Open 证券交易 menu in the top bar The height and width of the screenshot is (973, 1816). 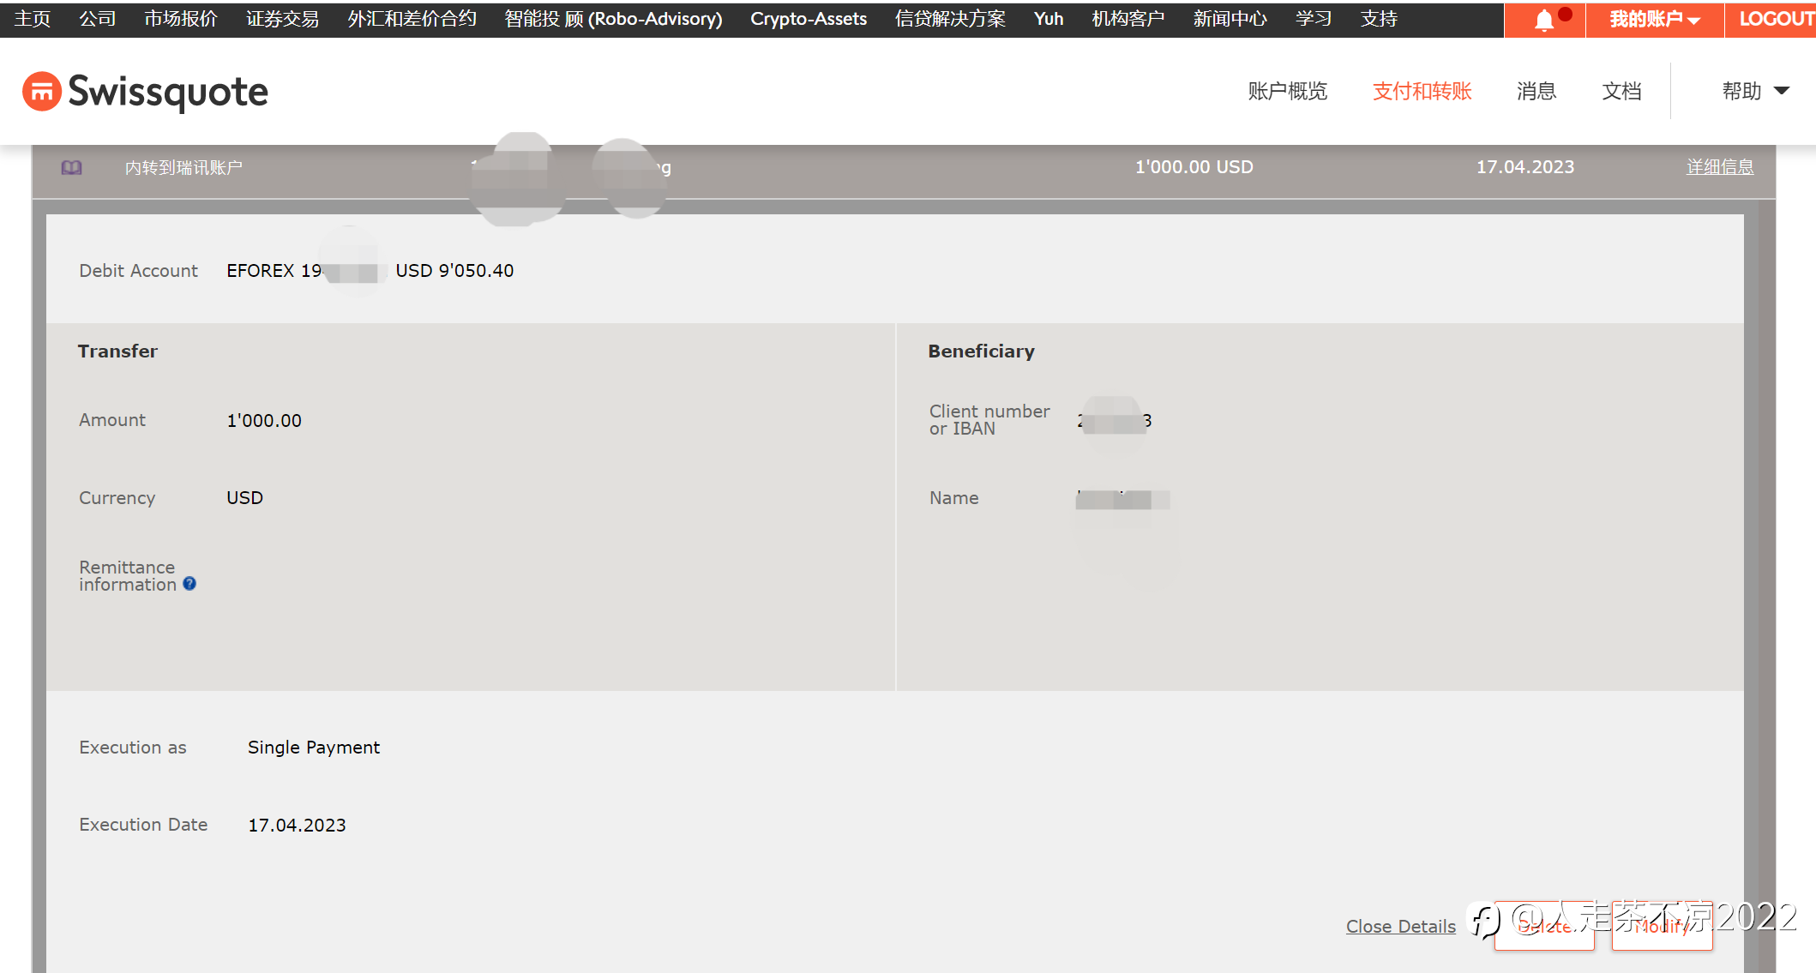(x=282, y=19)
